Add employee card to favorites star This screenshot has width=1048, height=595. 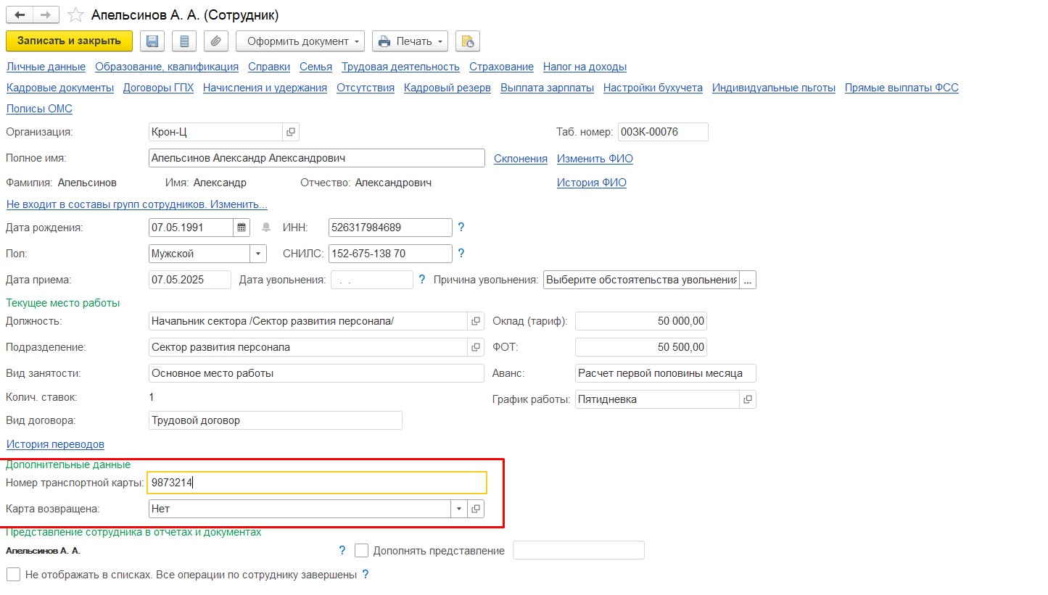[75, 15]
